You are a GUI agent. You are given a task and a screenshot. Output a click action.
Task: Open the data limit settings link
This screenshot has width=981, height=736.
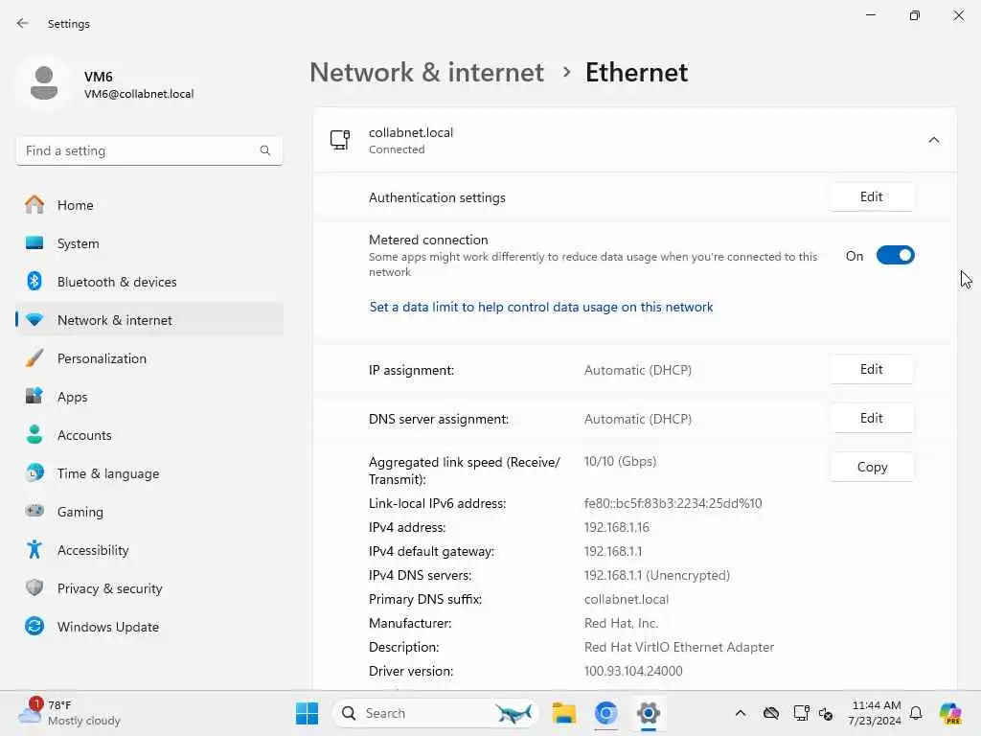tap(541, 308)
